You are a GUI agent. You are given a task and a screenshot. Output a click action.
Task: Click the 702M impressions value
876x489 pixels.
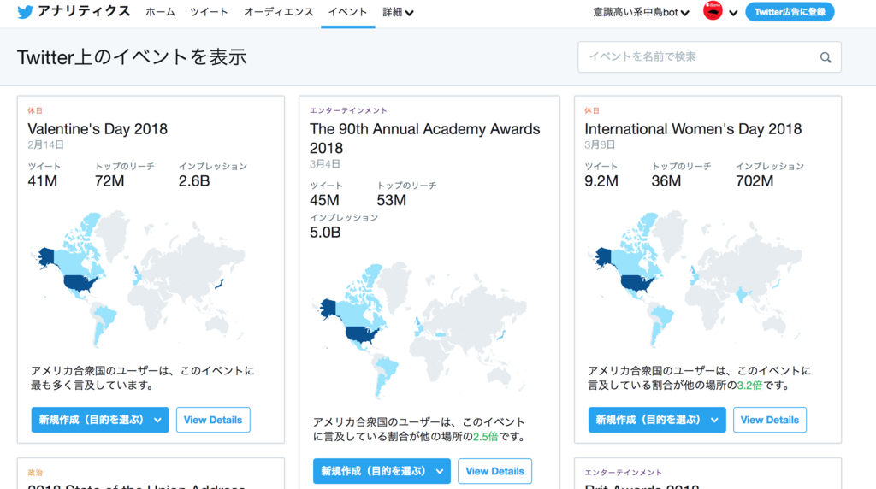click(x=755, y=181)
